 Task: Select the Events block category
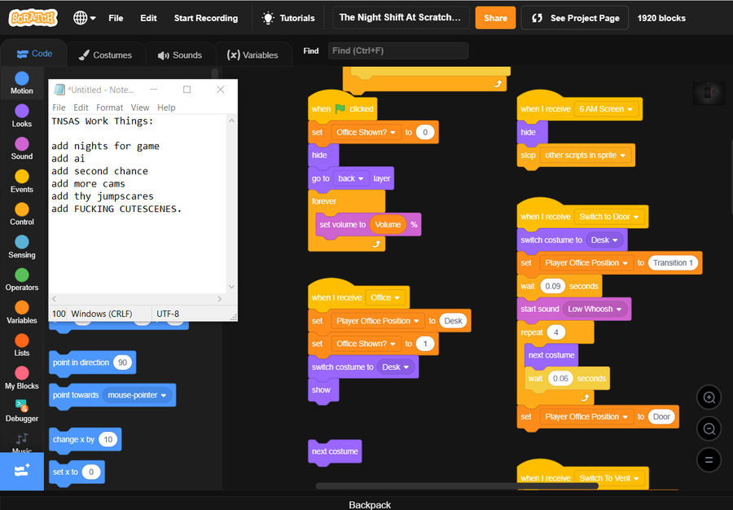[x=21, y=182]
